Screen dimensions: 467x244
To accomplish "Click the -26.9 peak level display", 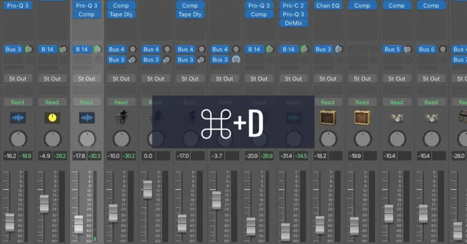I will (x=267, y=156).
